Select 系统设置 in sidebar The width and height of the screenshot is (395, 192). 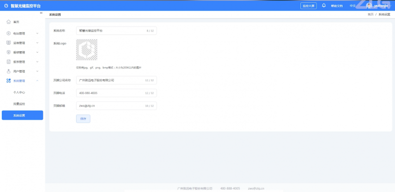tap(22, 115)
